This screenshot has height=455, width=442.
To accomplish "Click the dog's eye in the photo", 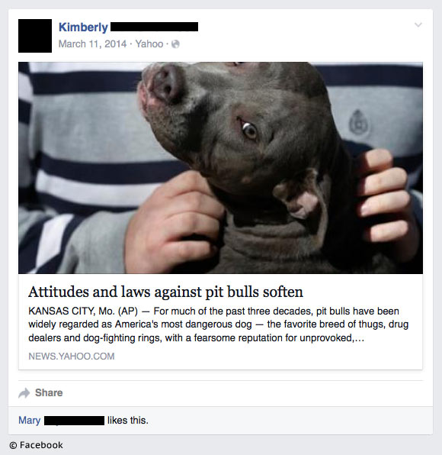I will (x=249, y=131).
